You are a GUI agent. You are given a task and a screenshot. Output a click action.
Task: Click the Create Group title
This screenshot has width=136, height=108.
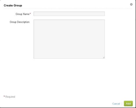13,6
